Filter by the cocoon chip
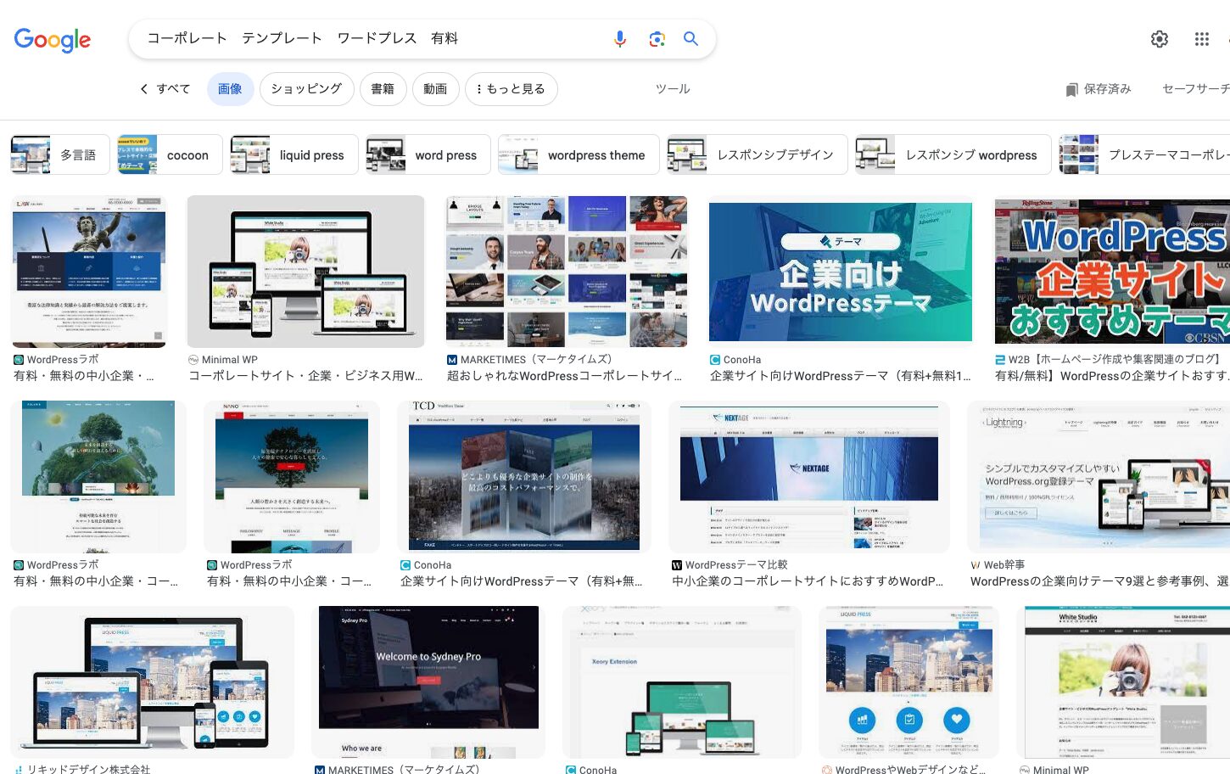The height and width of the screenshot is (774, 1230). (170, 154)
